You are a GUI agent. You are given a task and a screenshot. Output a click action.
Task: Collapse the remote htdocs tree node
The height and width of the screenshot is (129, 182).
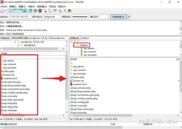[x=75, y=45]
